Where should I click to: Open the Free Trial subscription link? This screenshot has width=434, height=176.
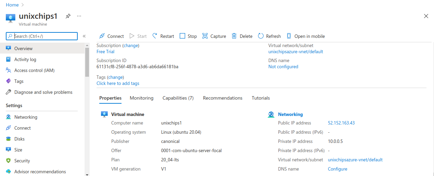tap(105, 52)
